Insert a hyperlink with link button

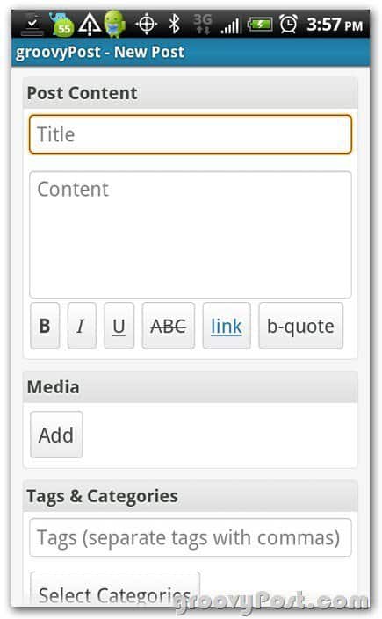[227, 326]
